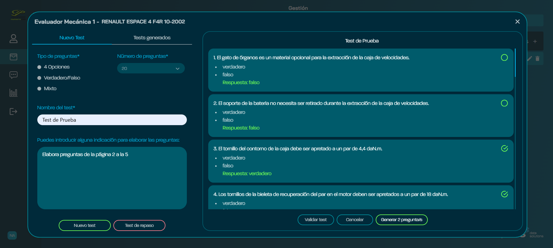
Task: Click the Test de repaso button
Action: coord(139,225)
